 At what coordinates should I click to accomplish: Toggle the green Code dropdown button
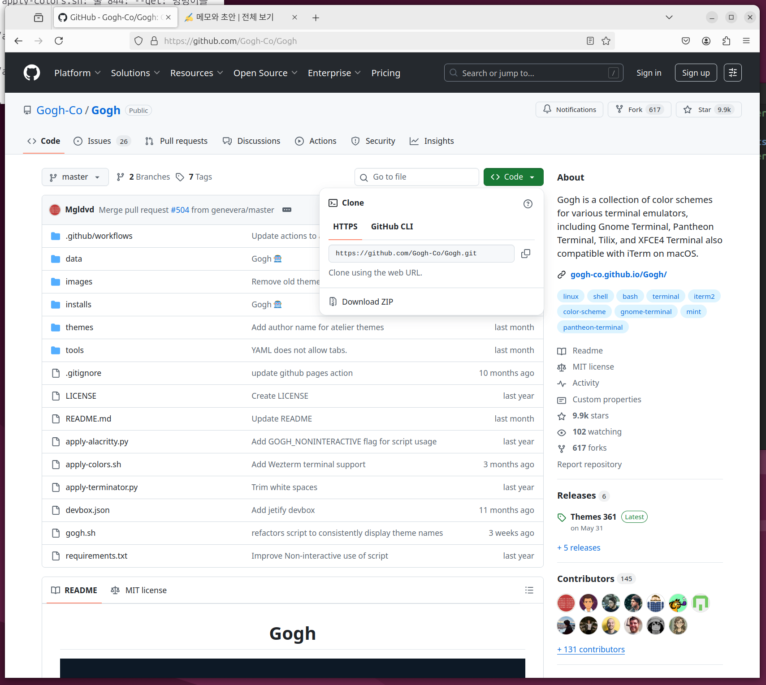click(514, 177)
